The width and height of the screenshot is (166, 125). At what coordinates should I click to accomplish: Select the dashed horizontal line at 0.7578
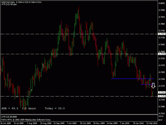coord(79,54)
